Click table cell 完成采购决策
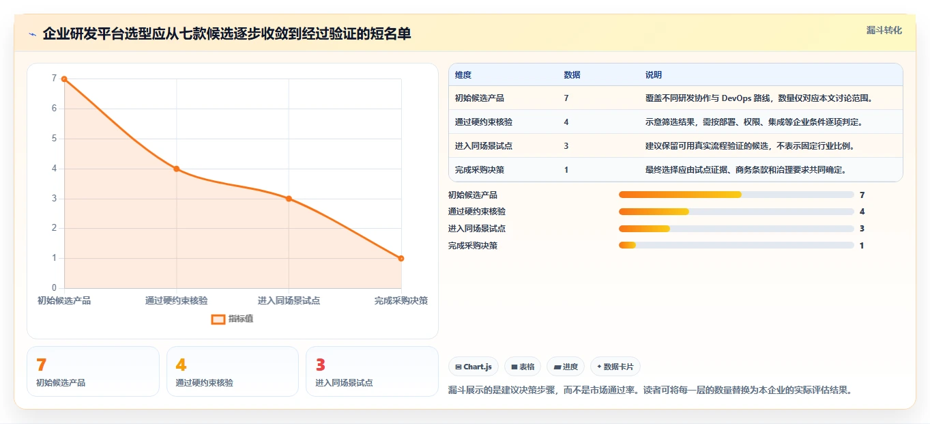Image resolution: width=930 pixels, height=424 pixels. point(480,170)
